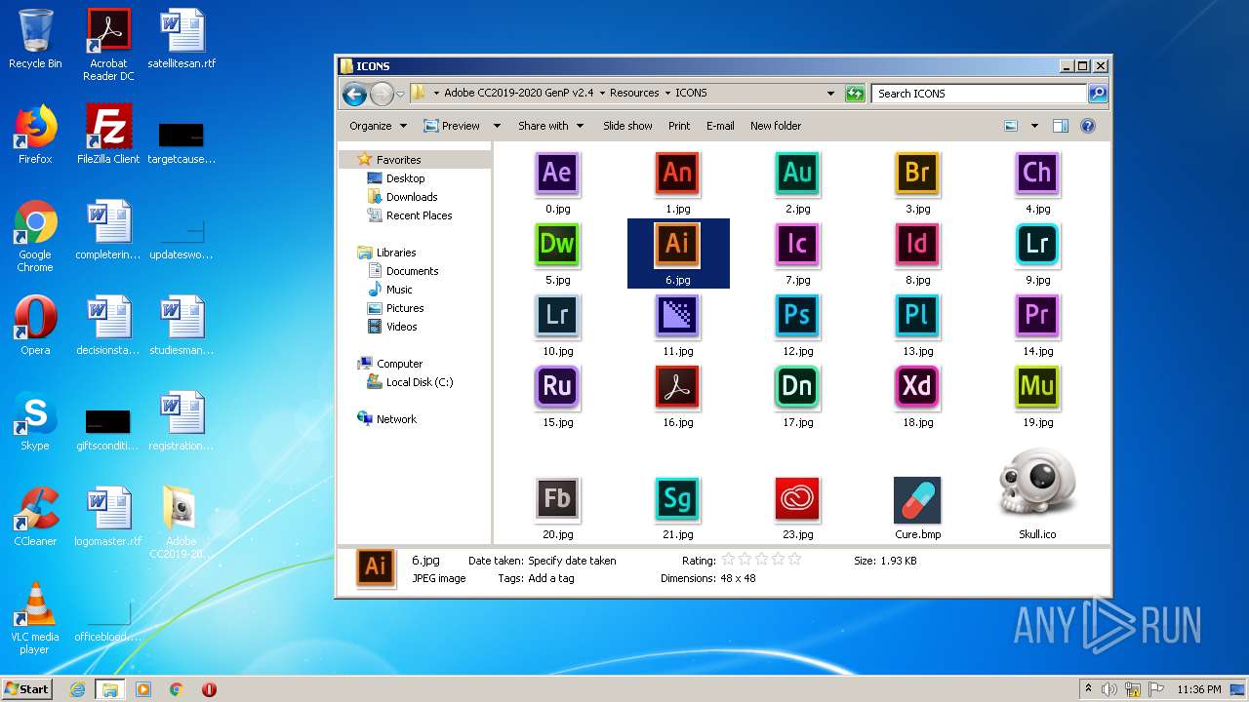Select the Media Encoder 11.jpg file

[677, 315]
